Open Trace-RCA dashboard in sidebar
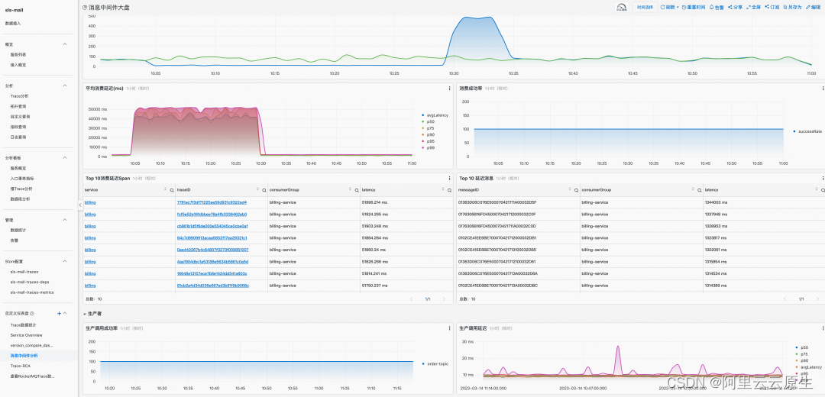Image resolution: width=825 pixels, height=397 pixels. pos(20,366)
